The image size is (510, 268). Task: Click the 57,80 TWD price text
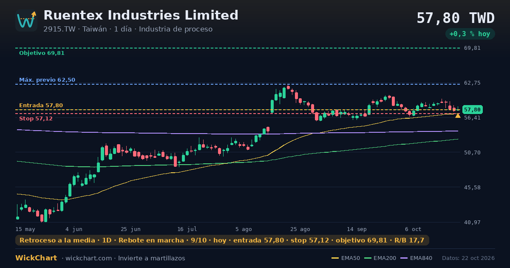pos(456,18)
